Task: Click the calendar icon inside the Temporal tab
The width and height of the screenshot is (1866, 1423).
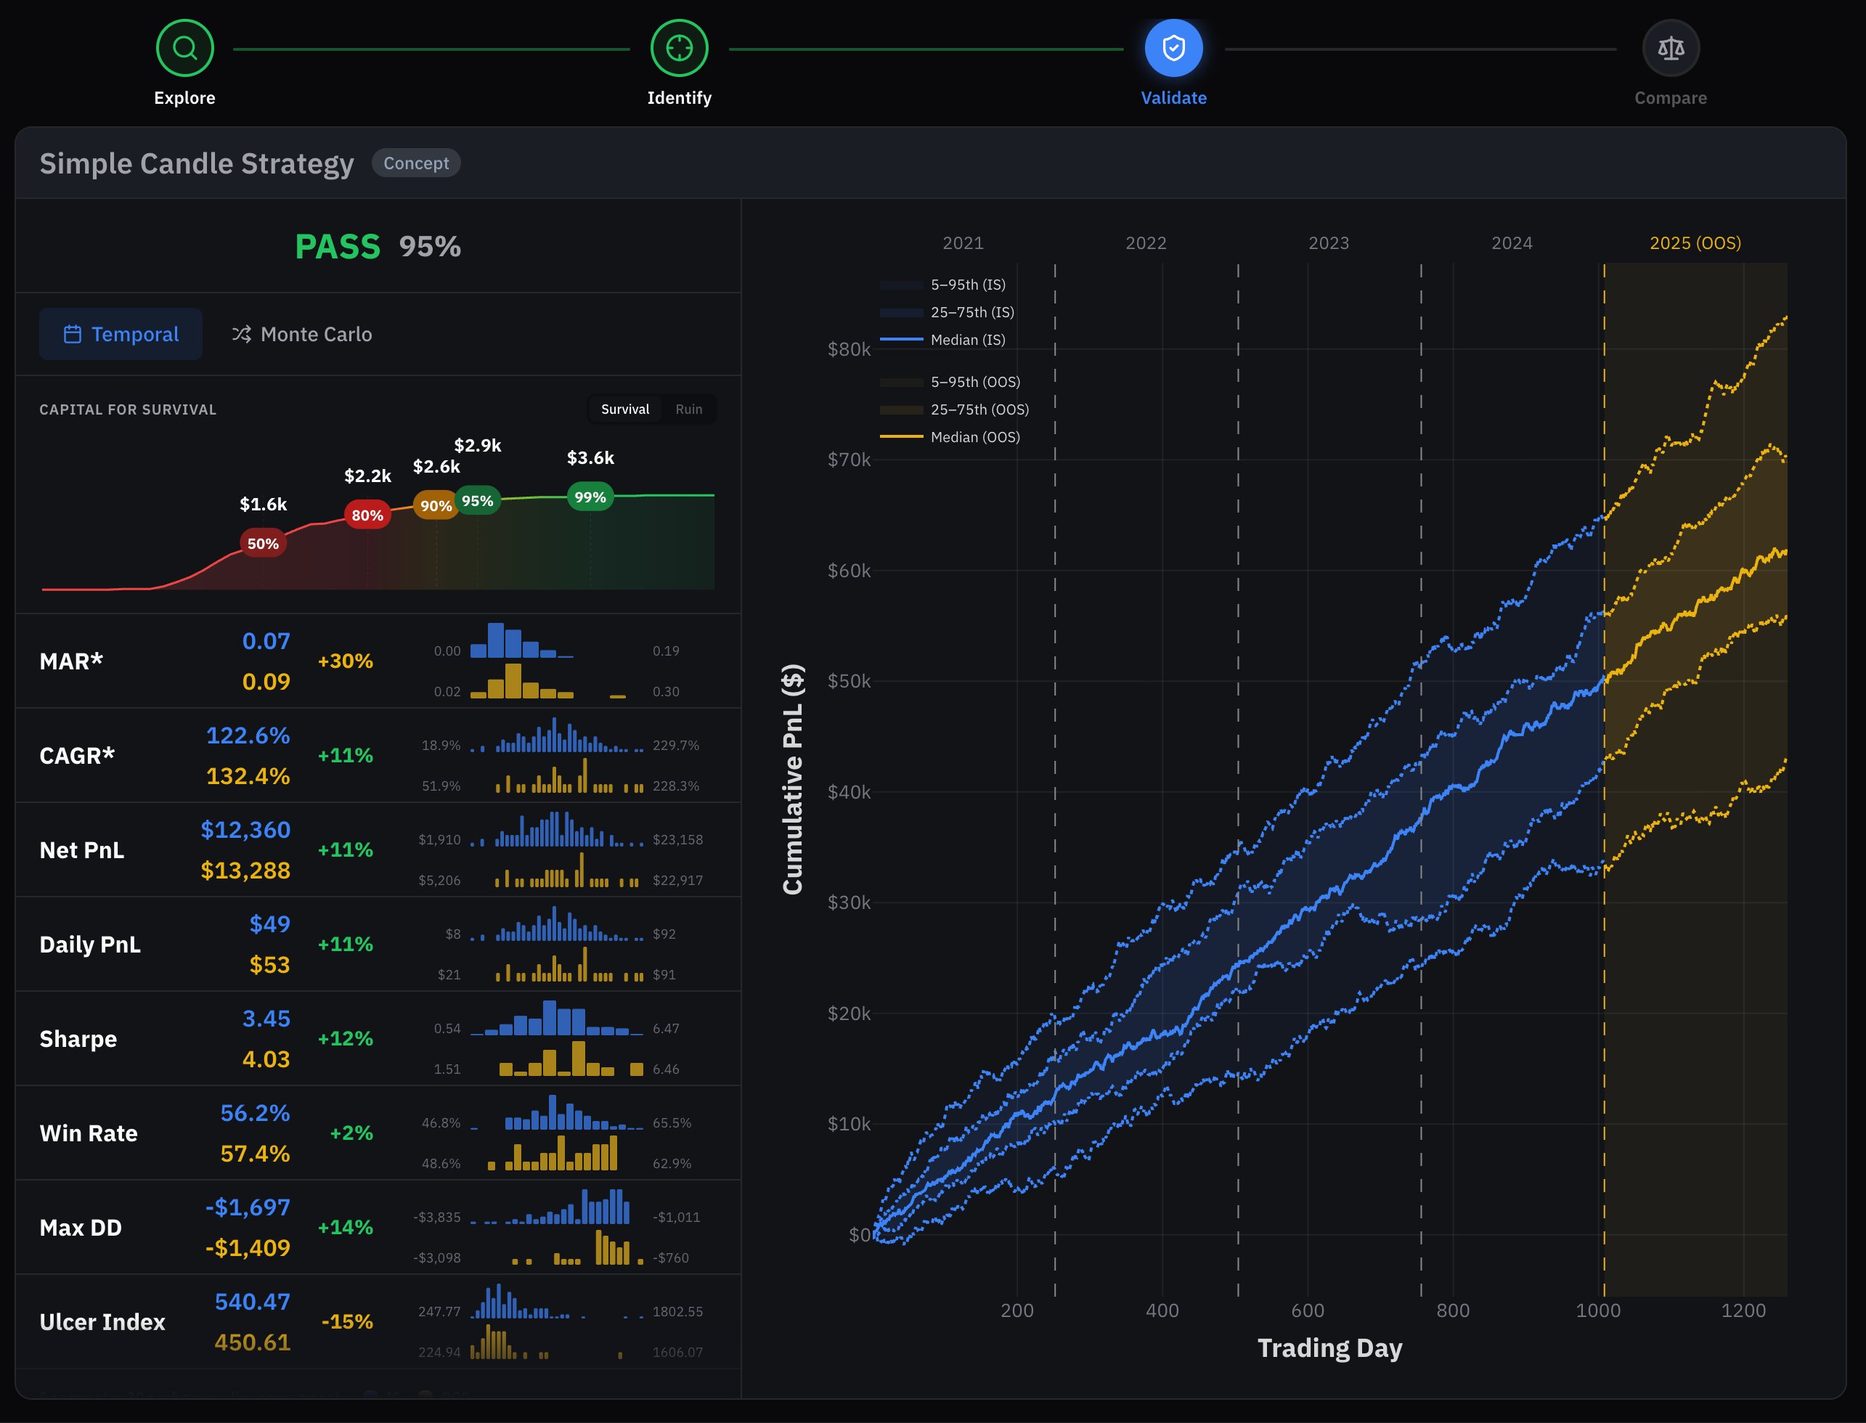Action: pyautogui.click(x=75, y=334)
